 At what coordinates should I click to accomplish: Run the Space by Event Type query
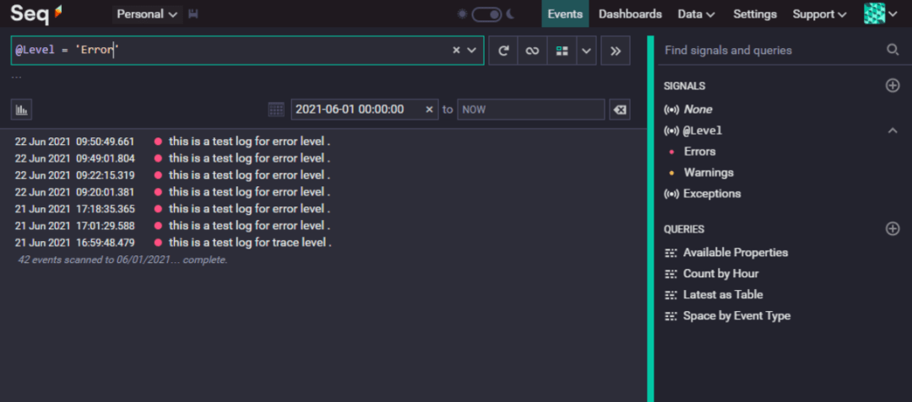point(736,315)
